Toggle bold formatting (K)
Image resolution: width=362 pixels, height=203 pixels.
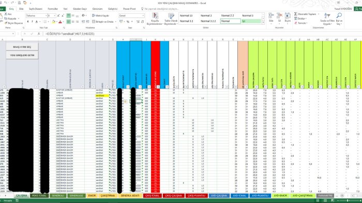point(28,22)
